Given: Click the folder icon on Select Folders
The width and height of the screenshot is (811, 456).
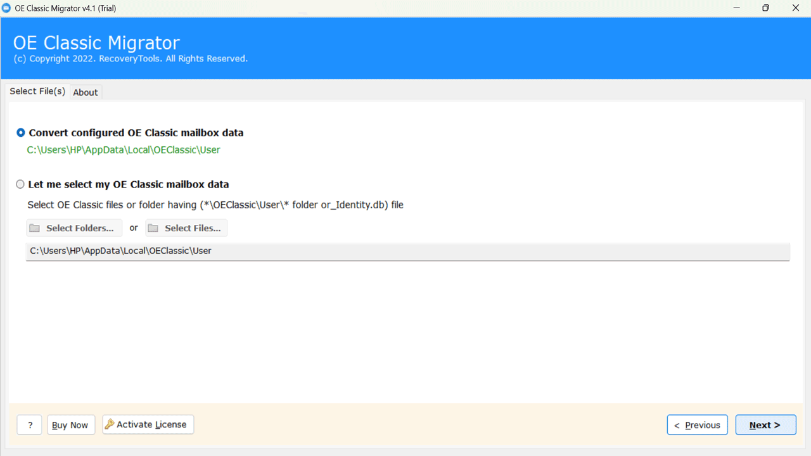Looking at the screenshot, I should tap(35, 228).
